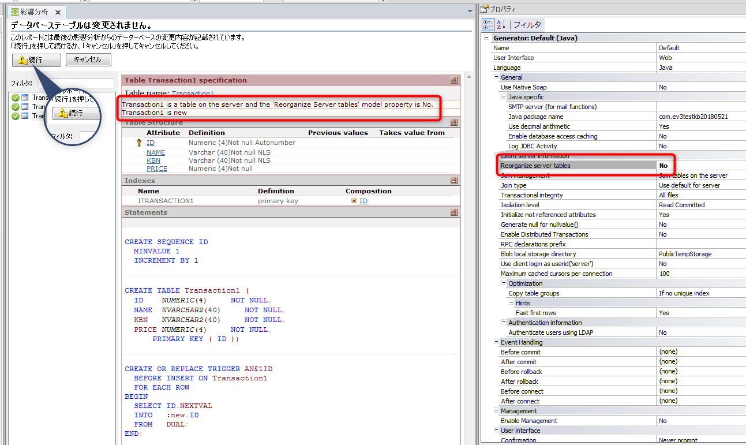Switch properties to categorized view
Image resolution: width=746 pixels, height=445 pixels.
tap(488, 24)
